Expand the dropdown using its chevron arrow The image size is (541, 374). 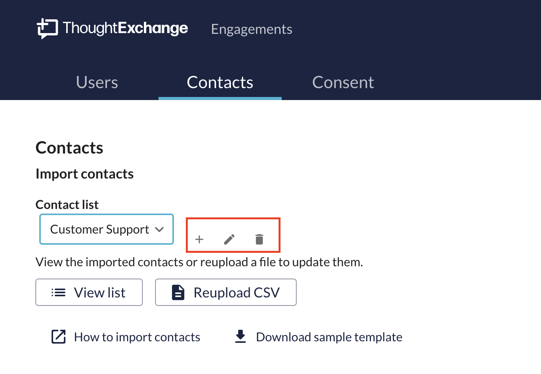159,230
